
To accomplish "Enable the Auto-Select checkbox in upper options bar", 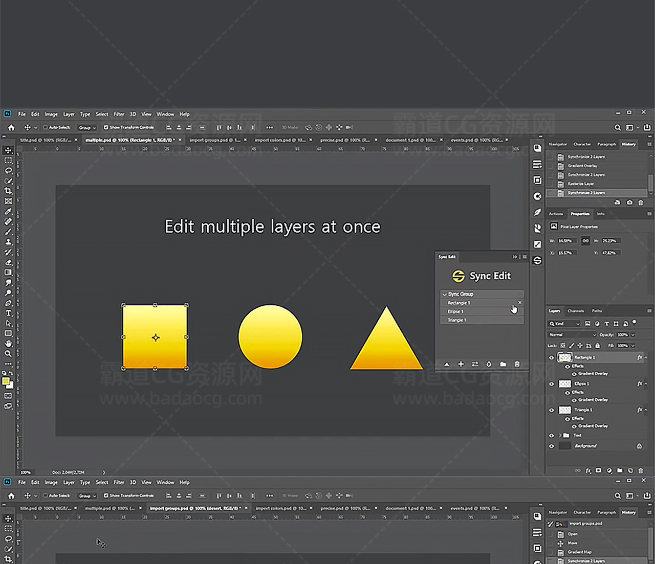I will coord(46,127).
